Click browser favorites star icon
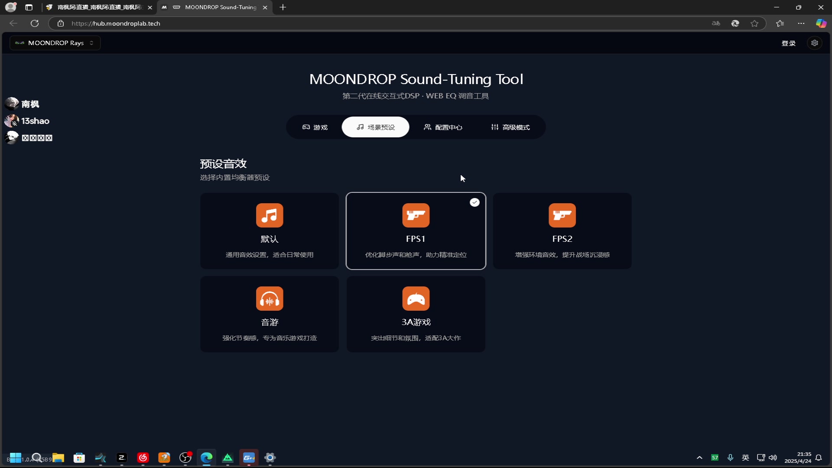Image resolution: width=832 pixels, height=468 pixels. pyautogui.click(x=754, y=23)
